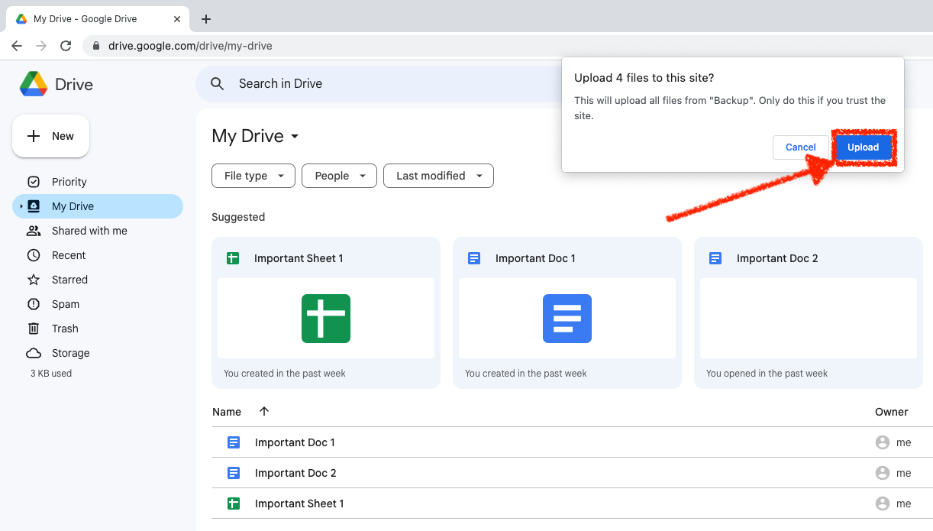Click the sort direction arrow beside Name

click(264, 411)
